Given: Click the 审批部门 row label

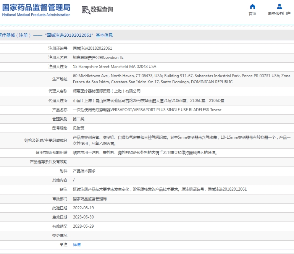Looking at the screenshot, I should tap(60, 199).
